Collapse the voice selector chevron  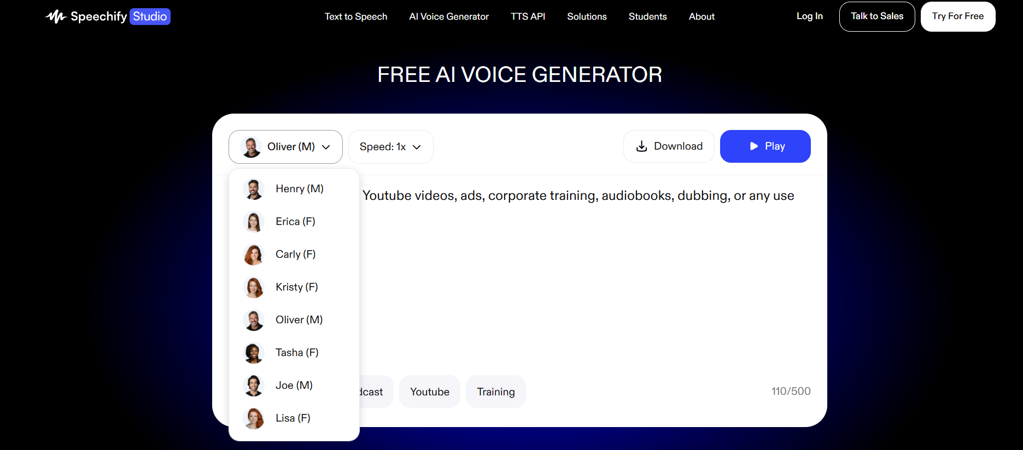(326, 147)
